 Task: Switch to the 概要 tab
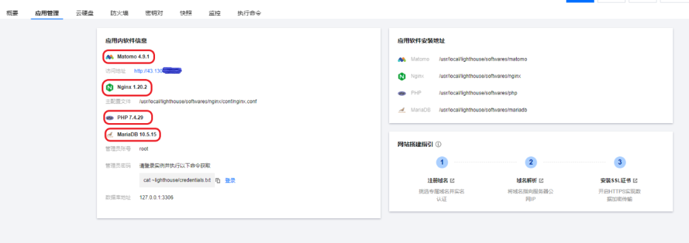point(12,13)
